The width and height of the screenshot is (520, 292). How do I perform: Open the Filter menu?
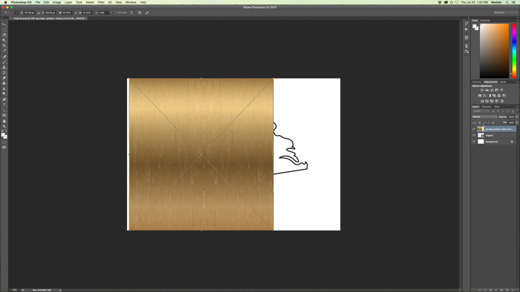pyautogui.click(x=101, y=2)
